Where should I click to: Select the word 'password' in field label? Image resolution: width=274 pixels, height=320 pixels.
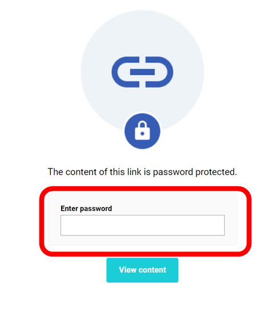[x=96, y=209]
